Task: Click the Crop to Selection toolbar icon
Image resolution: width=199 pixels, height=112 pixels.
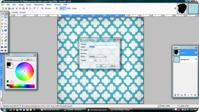Action: coord(27,8)
